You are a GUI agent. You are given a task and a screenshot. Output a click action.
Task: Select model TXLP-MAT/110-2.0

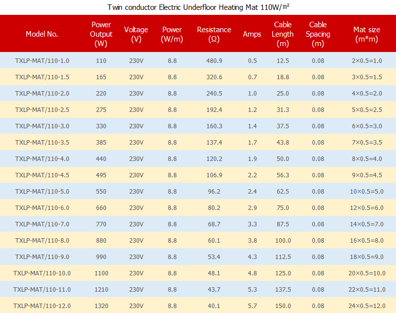pos(42,94)
